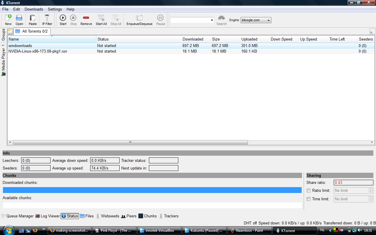
Task: Open the Webseeds panel tab
Action: 108,216
